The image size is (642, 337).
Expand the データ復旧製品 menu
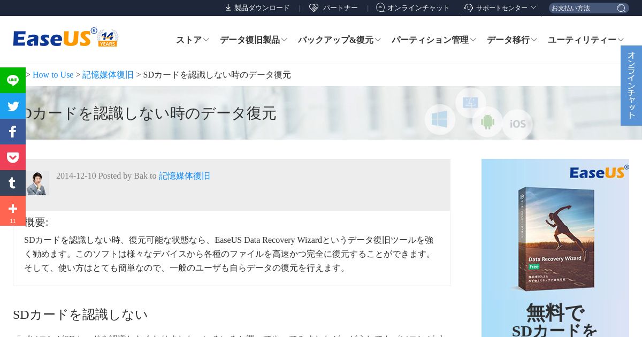pos(254,40)
